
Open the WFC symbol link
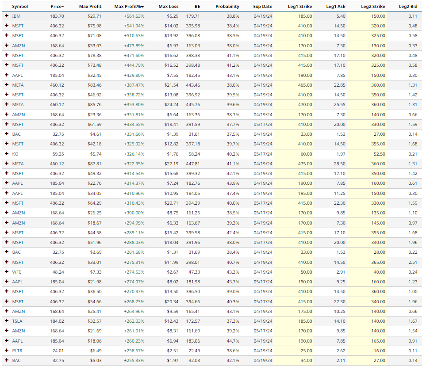pos(17,272)
